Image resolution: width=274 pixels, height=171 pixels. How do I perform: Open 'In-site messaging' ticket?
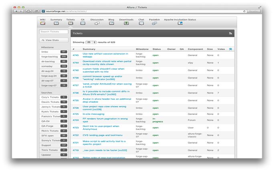(93, 114)
